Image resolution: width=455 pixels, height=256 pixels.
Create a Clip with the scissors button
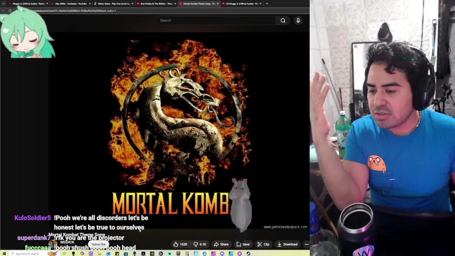click(x=263, y=244)
